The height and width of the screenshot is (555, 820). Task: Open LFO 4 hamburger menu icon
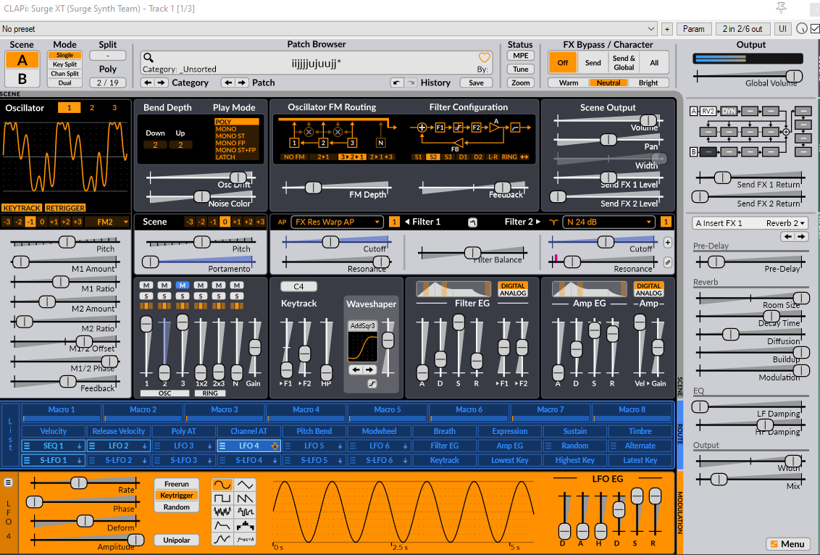point(9,483)
